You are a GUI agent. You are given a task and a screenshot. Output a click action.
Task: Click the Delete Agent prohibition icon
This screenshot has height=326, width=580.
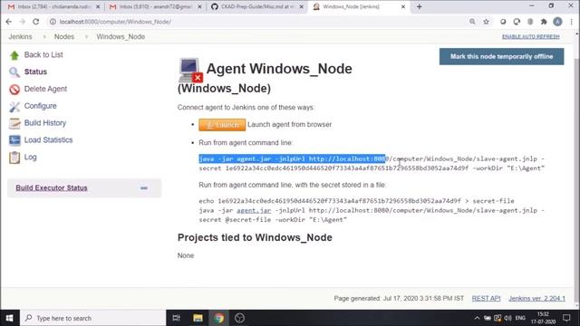14,89
